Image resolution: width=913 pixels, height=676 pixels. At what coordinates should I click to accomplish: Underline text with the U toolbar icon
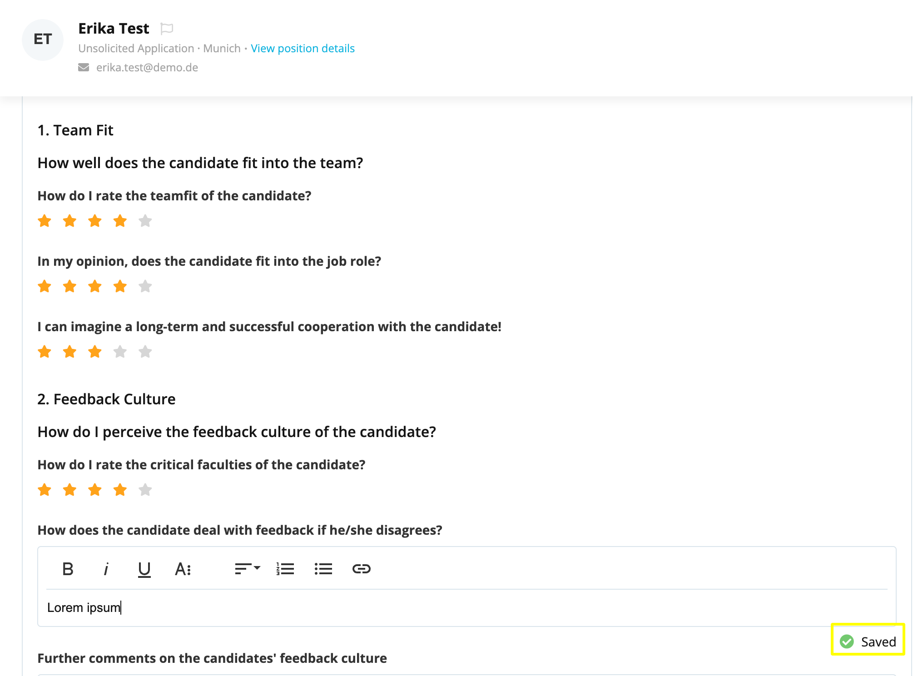(x=144, y=569)
